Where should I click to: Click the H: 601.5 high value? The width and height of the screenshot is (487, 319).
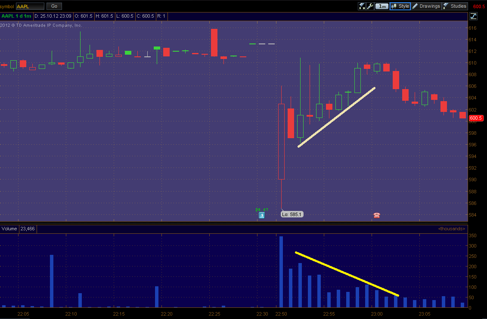pos(104,16)
